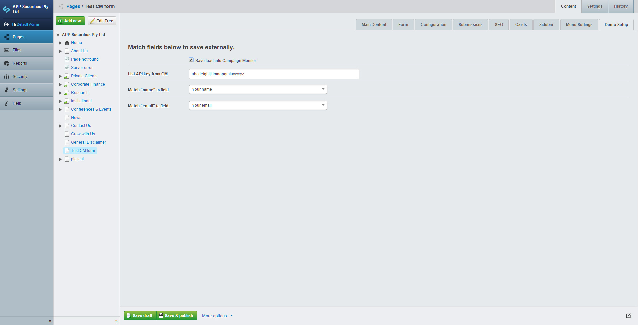Open the Home page icon in the tree
638x325 pixels.
67,42
